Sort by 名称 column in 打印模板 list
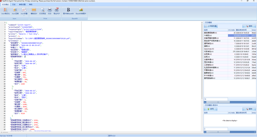The width and height of the screenshot is (257, 137). coord(216,30)
